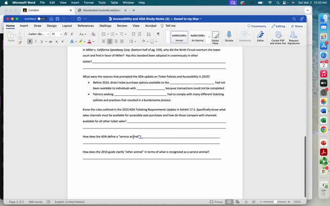Open the Format menu in menu bar

(x=88, y=2)
